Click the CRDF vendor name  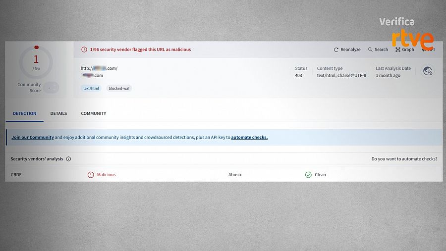click(x=17, y=175)
